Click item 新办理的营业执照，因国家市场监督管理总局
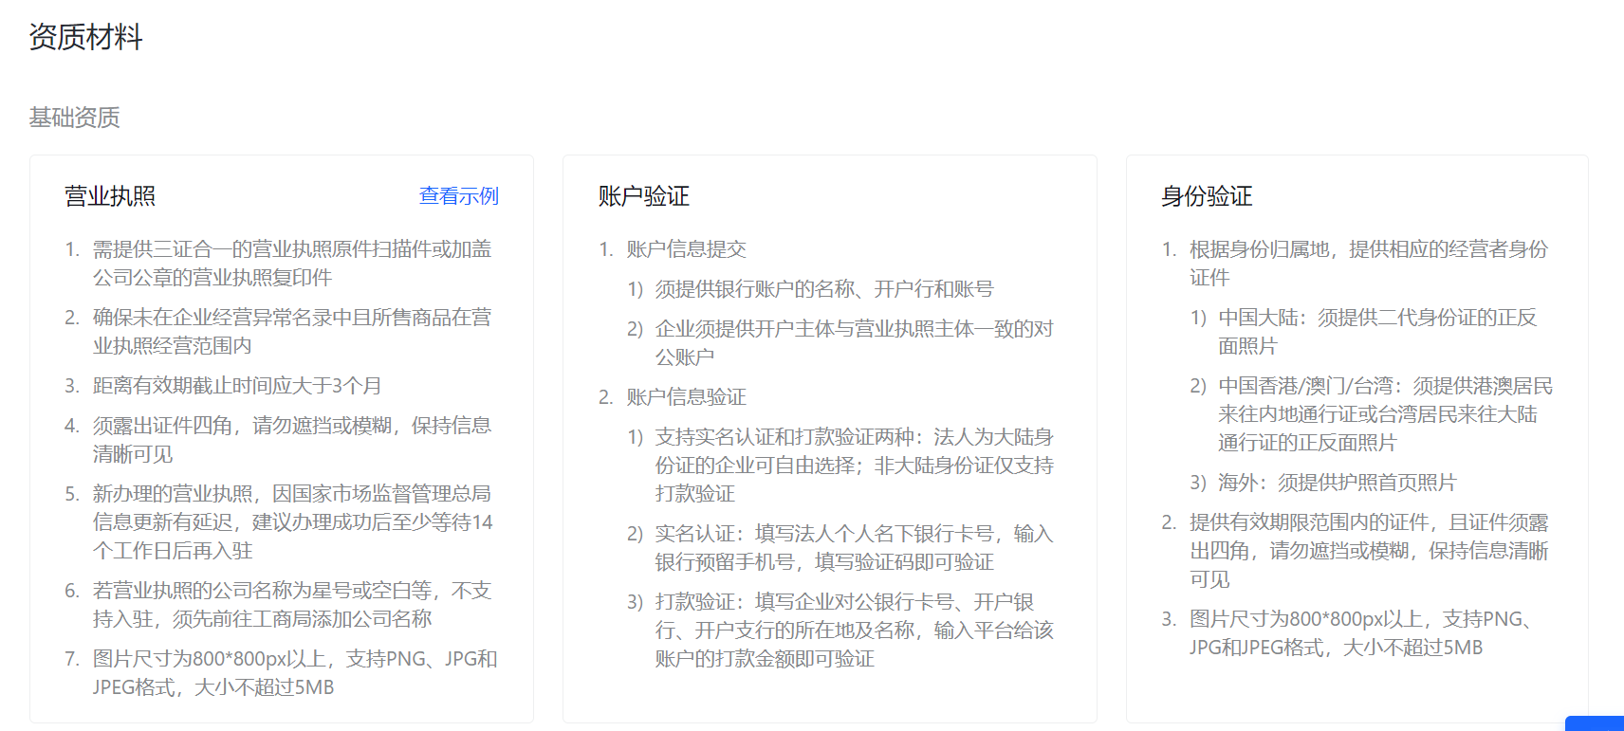 tap(292, 522)
